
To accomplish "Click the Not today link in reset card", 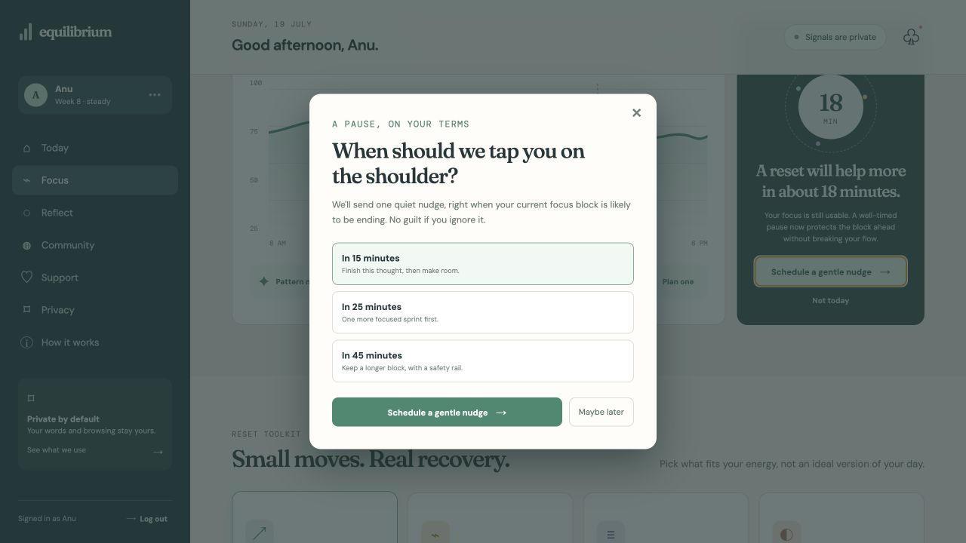I will tap(830, 300).
